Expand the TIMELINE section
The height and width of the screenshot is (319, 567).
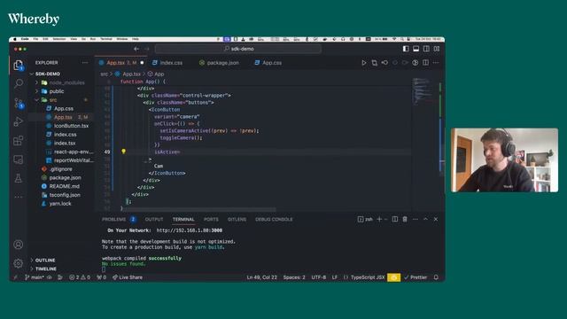(x=46, y=269)
